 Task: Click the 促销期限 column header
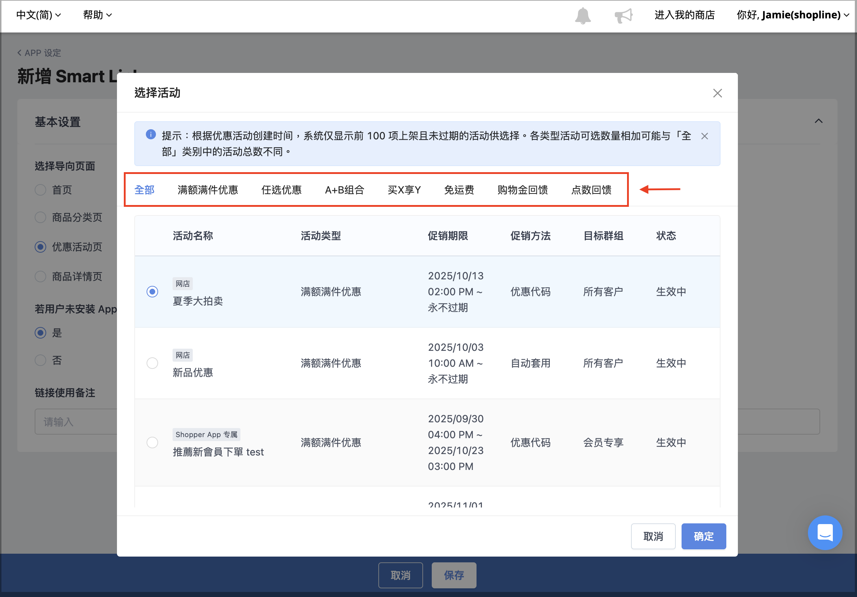coord(448,236)
